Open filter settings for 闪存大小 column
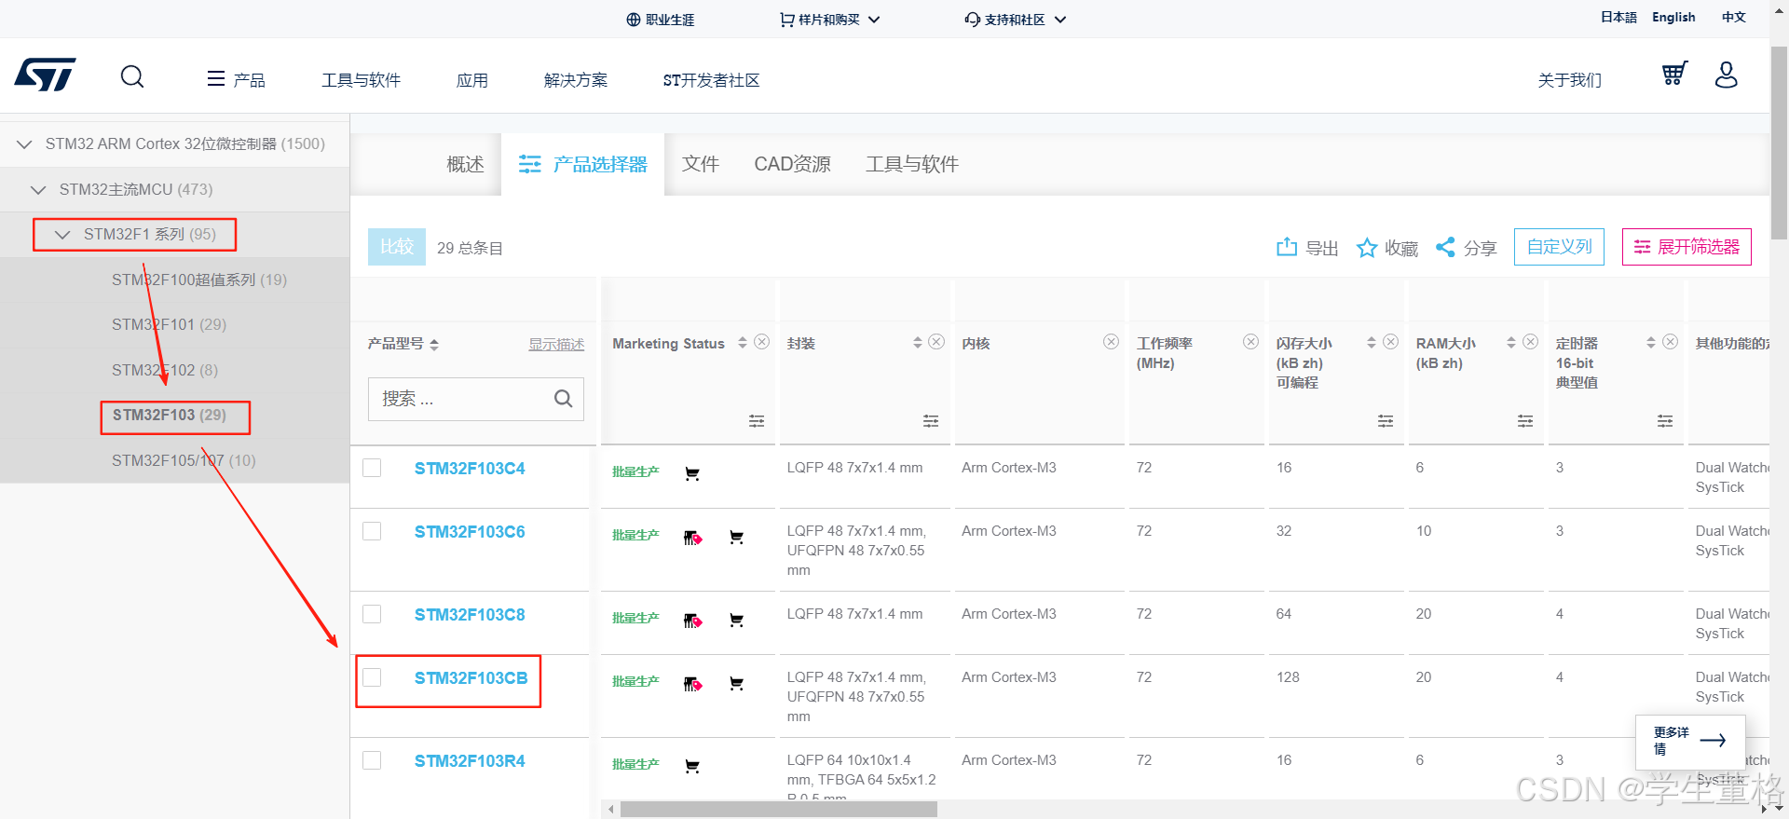The width and height of the screenshot is (1789, 819). click(x=1386, y=421)
